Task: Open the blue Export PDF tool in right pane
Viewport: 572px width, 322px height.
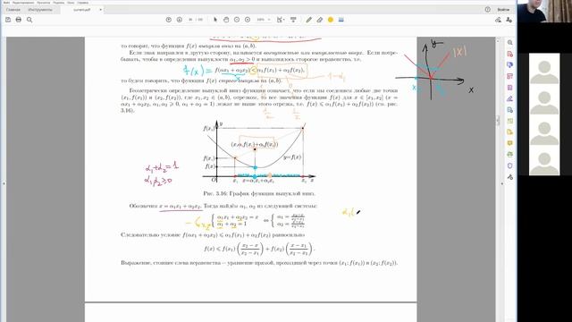Action: (x=510, y=110)
